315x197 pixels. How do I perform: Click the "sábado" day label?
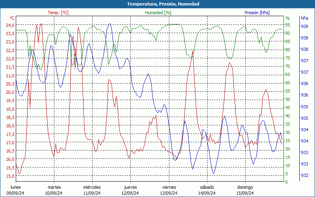tap(207, 188)
